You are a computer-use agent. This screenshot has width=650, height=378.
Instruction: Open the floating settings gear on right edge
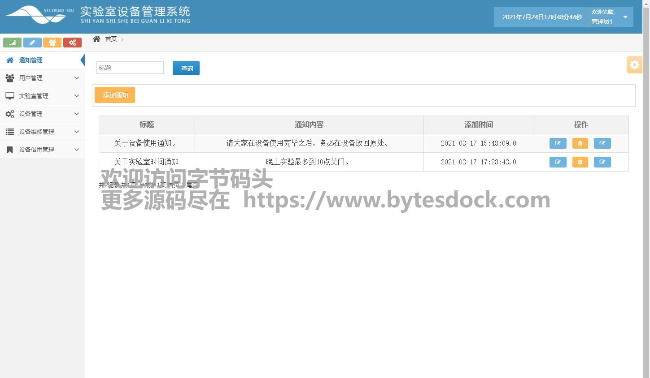pyautogui.click(x=634, y=65)
